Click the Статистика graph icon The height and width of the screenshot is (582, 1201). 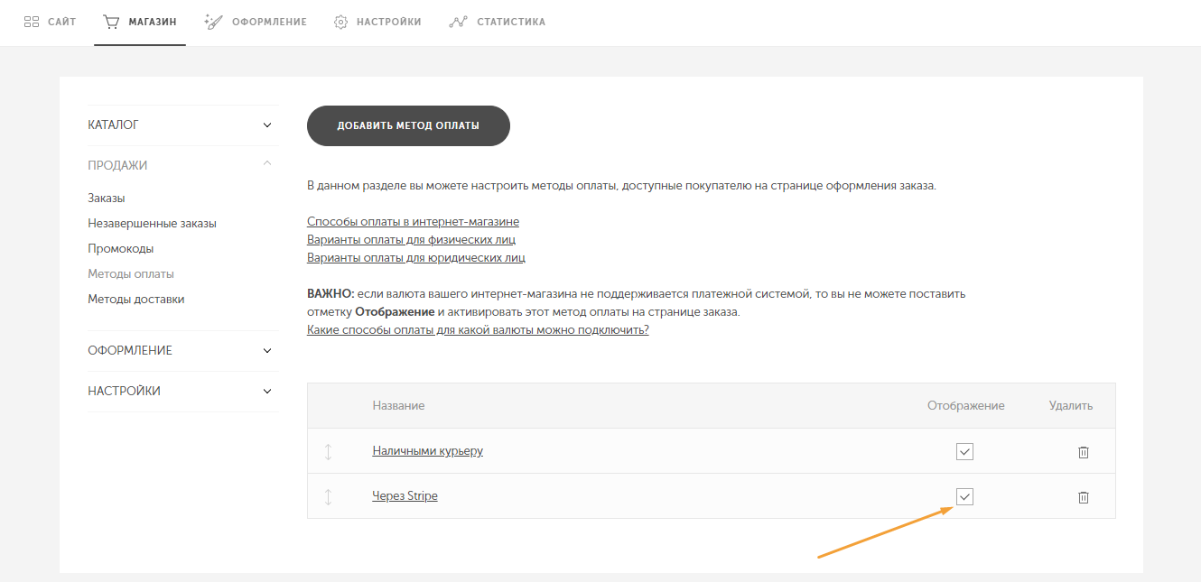click(x=458, y=22)
